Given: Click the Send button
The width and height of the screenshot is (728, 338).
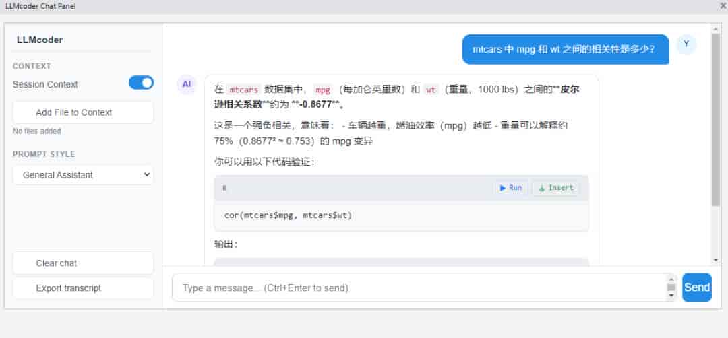Looking at the screenshot, I should [697, 287].
